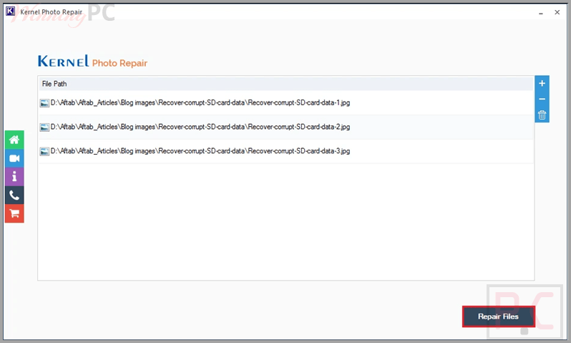Show info via the purple information icon
Image resolution: width=571 pixels, height=343 pixels.
point(14,176)
